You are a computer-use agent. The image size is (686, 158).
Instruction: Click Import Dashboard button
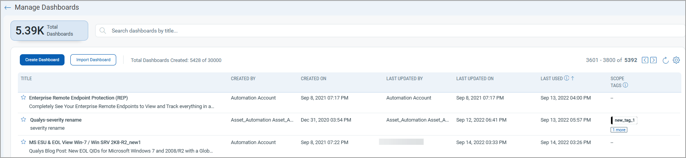93,60
